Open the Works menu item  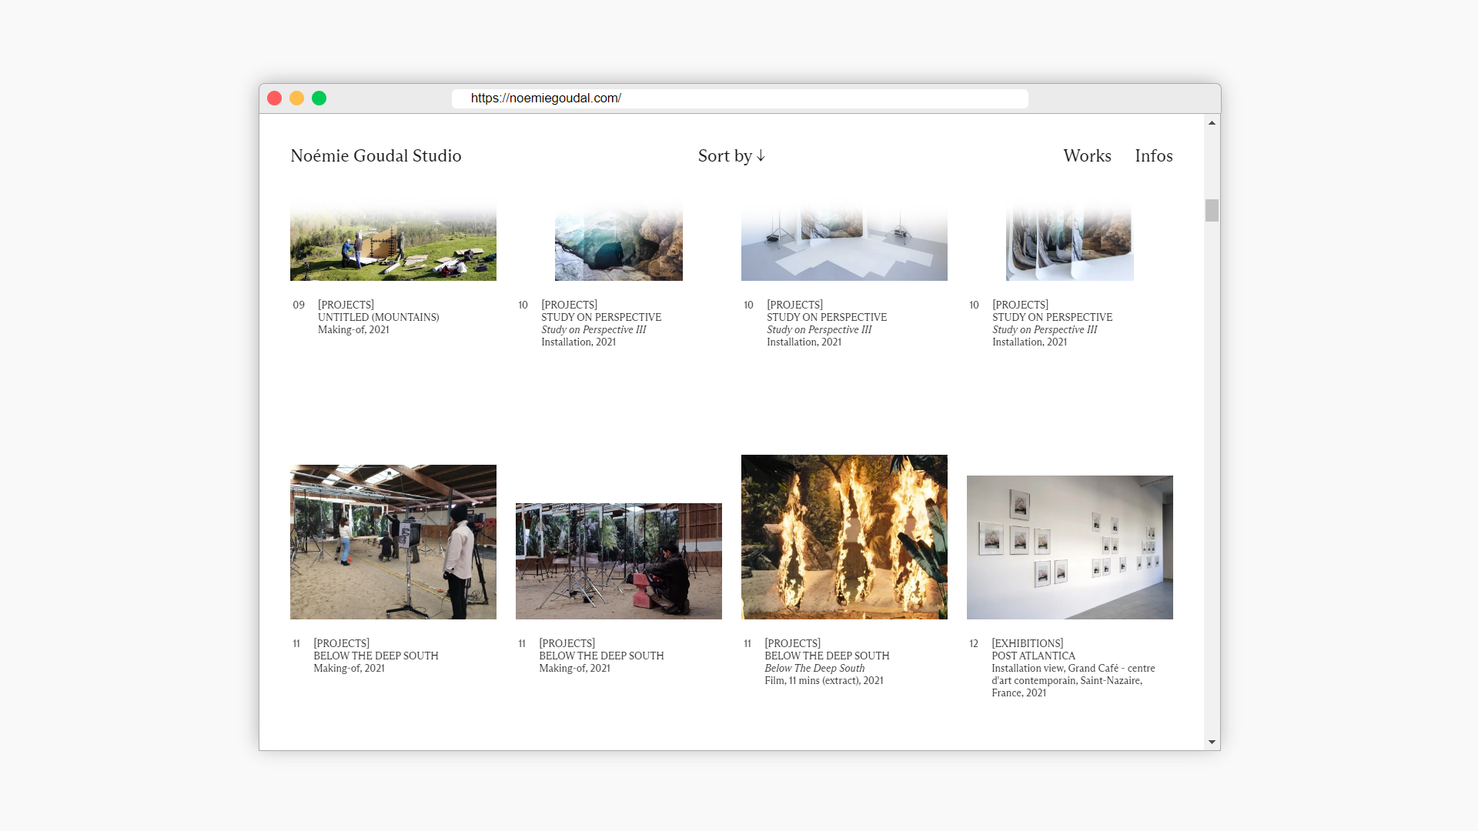tap(1087, 156)
